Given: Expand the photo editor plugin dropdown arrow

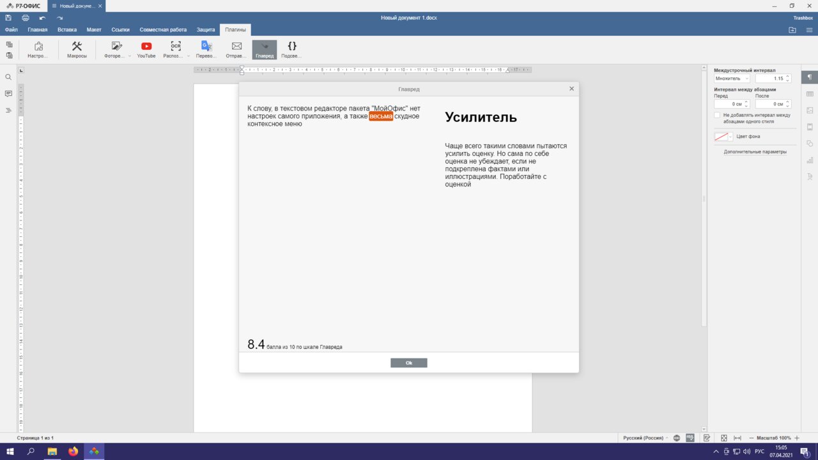Looking at the screenshot, I should pyautogui.click(x=130, y=56).
